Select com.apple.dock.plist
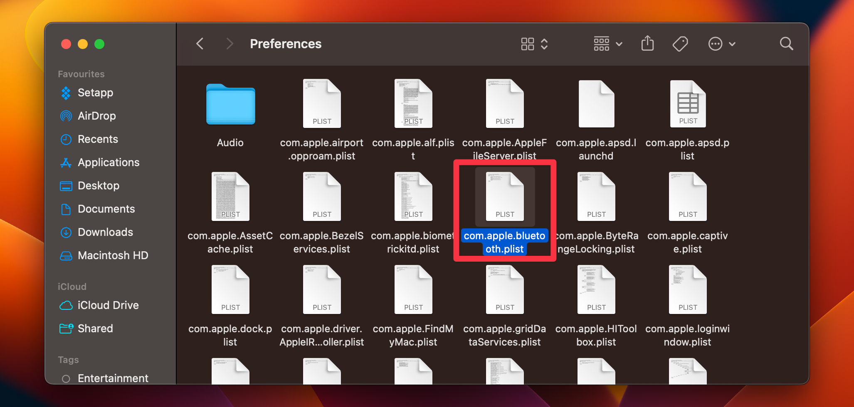 pos(230,289)
